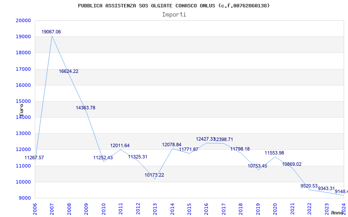Select the 10753.45 data label
The height and width of the screenshot is (217, 348).
[x=258, y=166]
